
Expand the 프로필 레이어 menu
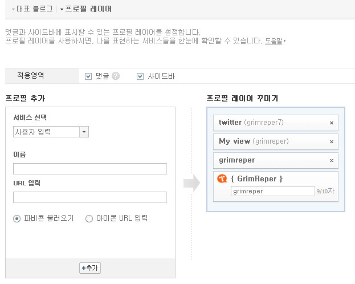(x=86, y=9)
